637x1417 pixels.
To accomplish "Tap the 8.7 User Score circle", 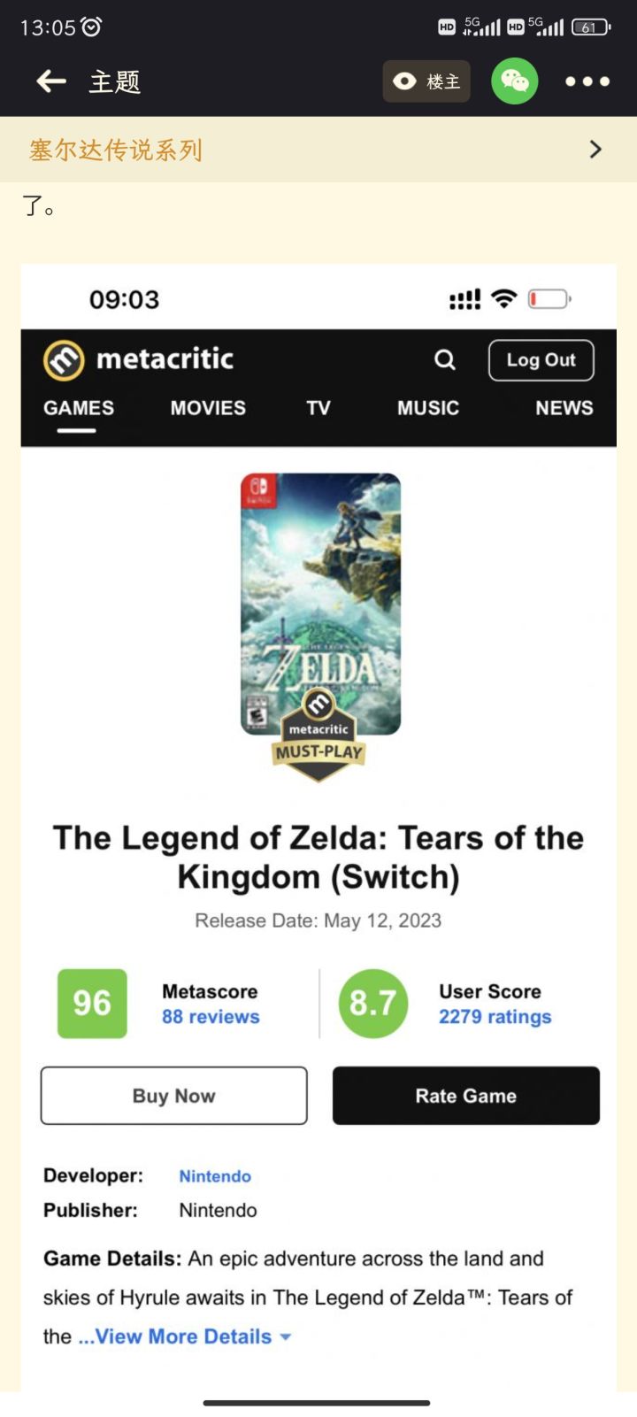I will pos(372,1003).
